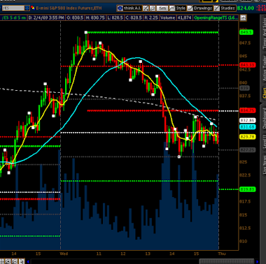Select the Chart side tab

(x=264, y=93)
